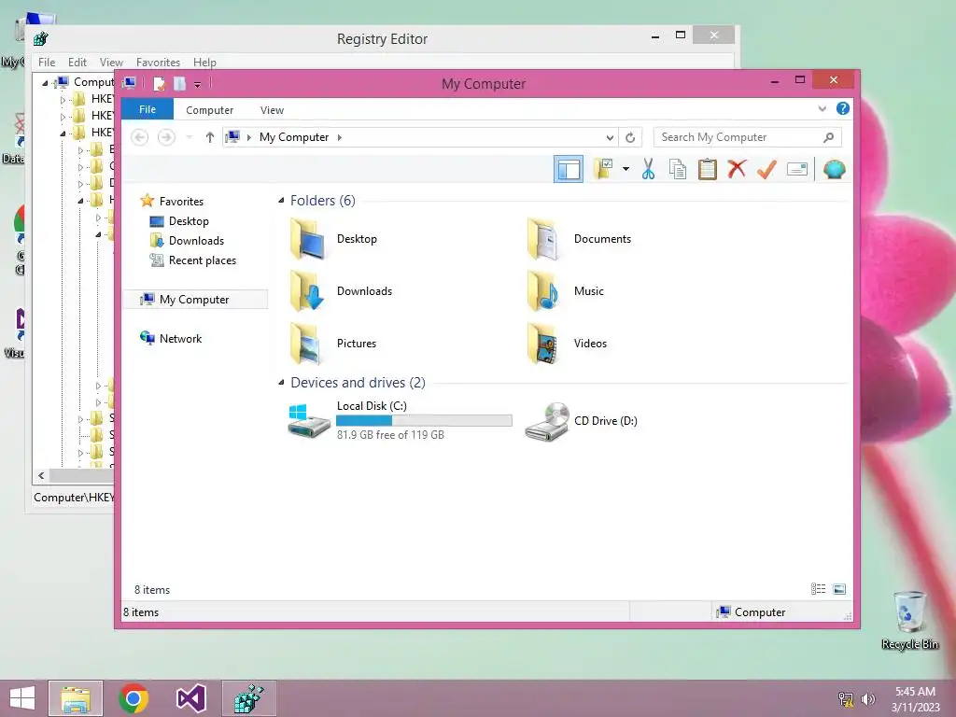
Task: Open the recent locations dropdown arrow
Action: pyautogui.click(x=189, y=137)
